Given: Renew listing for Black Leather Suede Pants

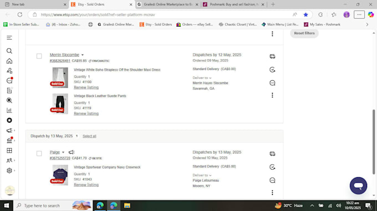Looking at the screenshot, I should [x=86, y=114].
